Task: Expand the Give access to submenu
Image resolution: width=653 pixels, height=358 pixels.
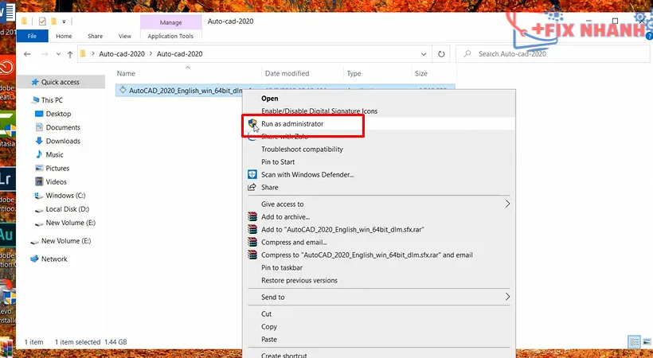Action: [507, 204]
